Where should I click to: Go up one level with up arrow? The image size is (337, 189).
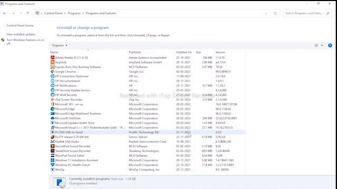pyautogui.click(x=28, y=13)
